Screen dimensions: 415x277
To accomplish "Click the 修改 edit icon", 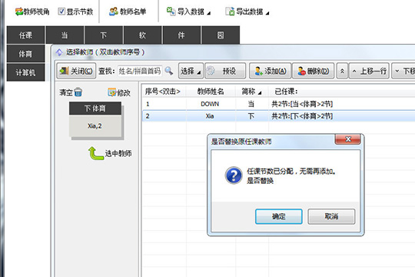I will tap(112, 92).
